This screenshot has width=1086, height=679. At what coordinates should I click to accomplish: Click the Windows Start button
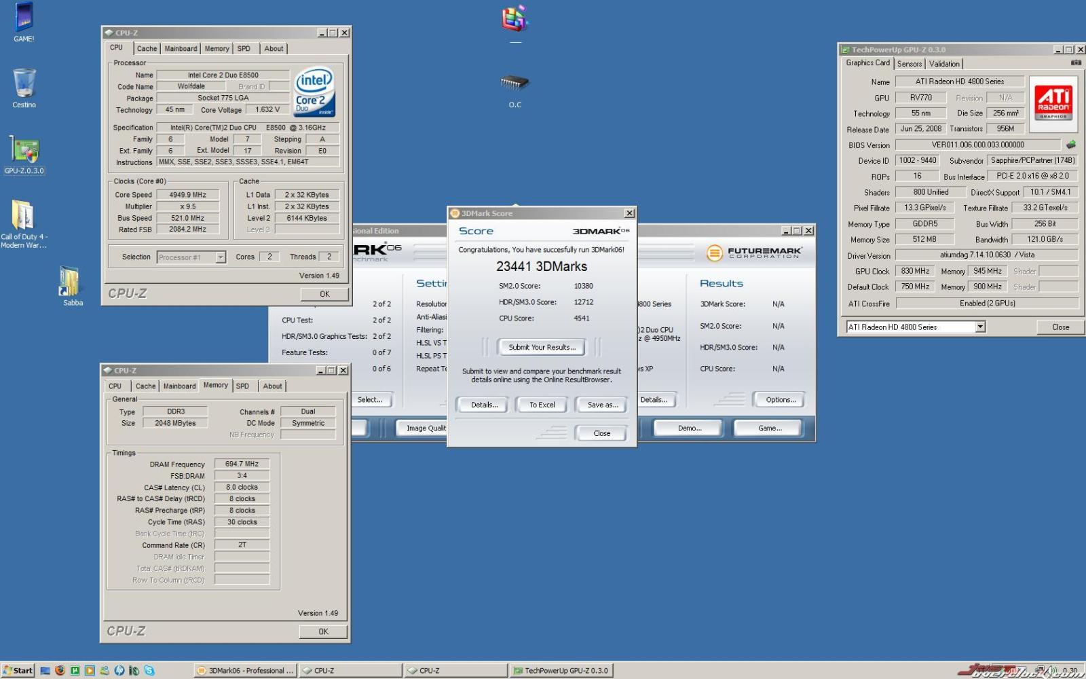(x=18, y=671)
